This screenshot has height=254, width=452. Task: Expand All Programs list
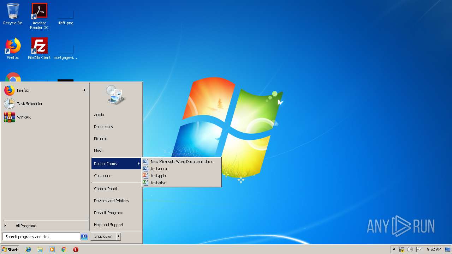click(45, 226)
